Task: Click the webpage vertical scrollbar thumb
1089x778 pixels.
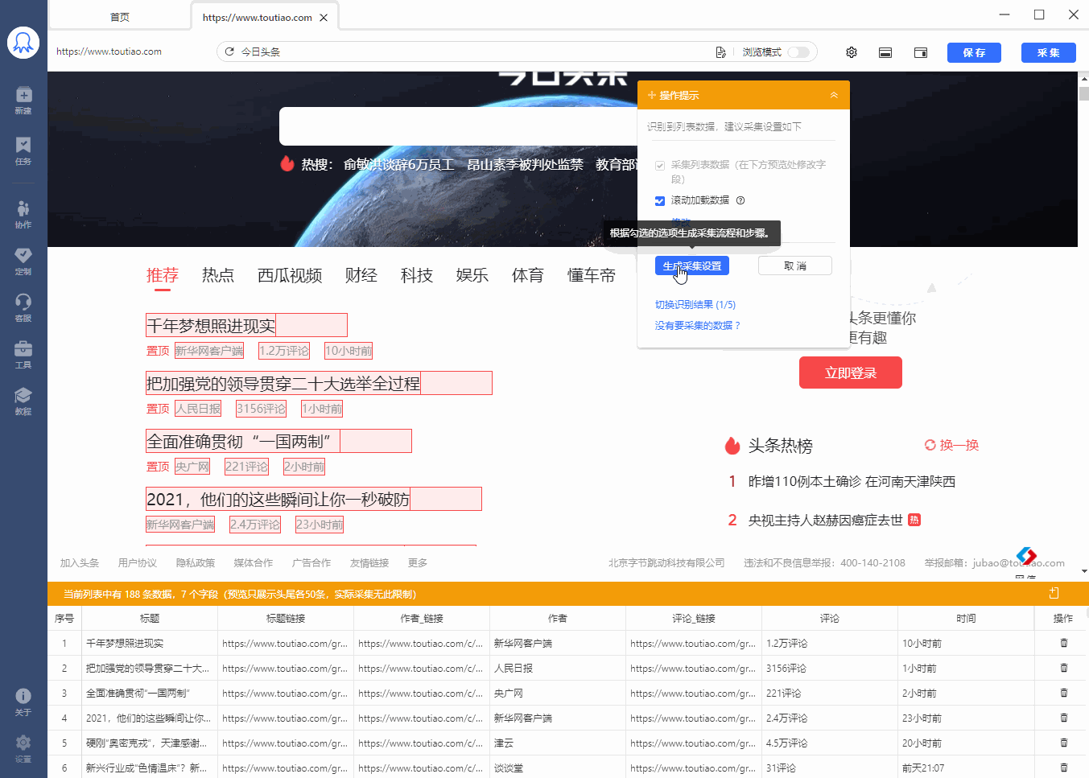Action: point(1083,93)
